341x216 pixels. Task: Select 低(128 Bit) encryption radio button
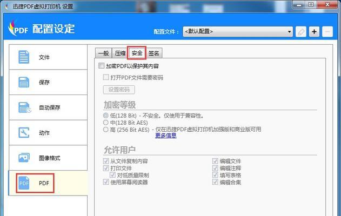tap(106, 116)
